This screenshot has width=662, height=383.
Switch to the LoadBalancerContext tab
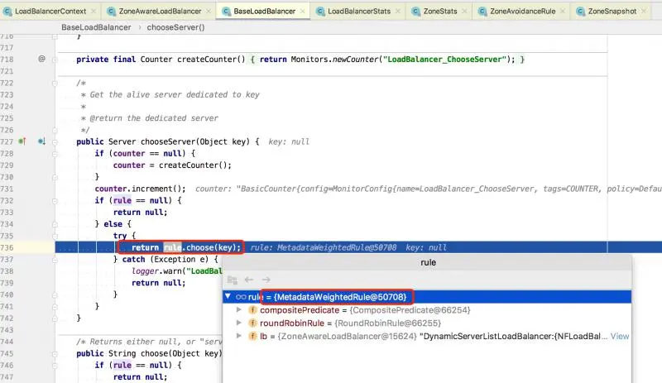[x=50, y=12]
